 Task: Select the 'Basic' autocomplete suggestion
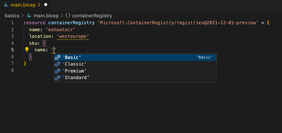click(x=135, y=57)
